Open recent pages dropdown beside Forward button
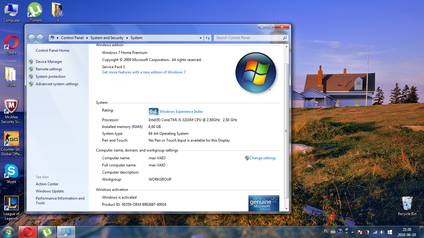The width and height of the screenshot is (424, 238). tap(46, 38)
